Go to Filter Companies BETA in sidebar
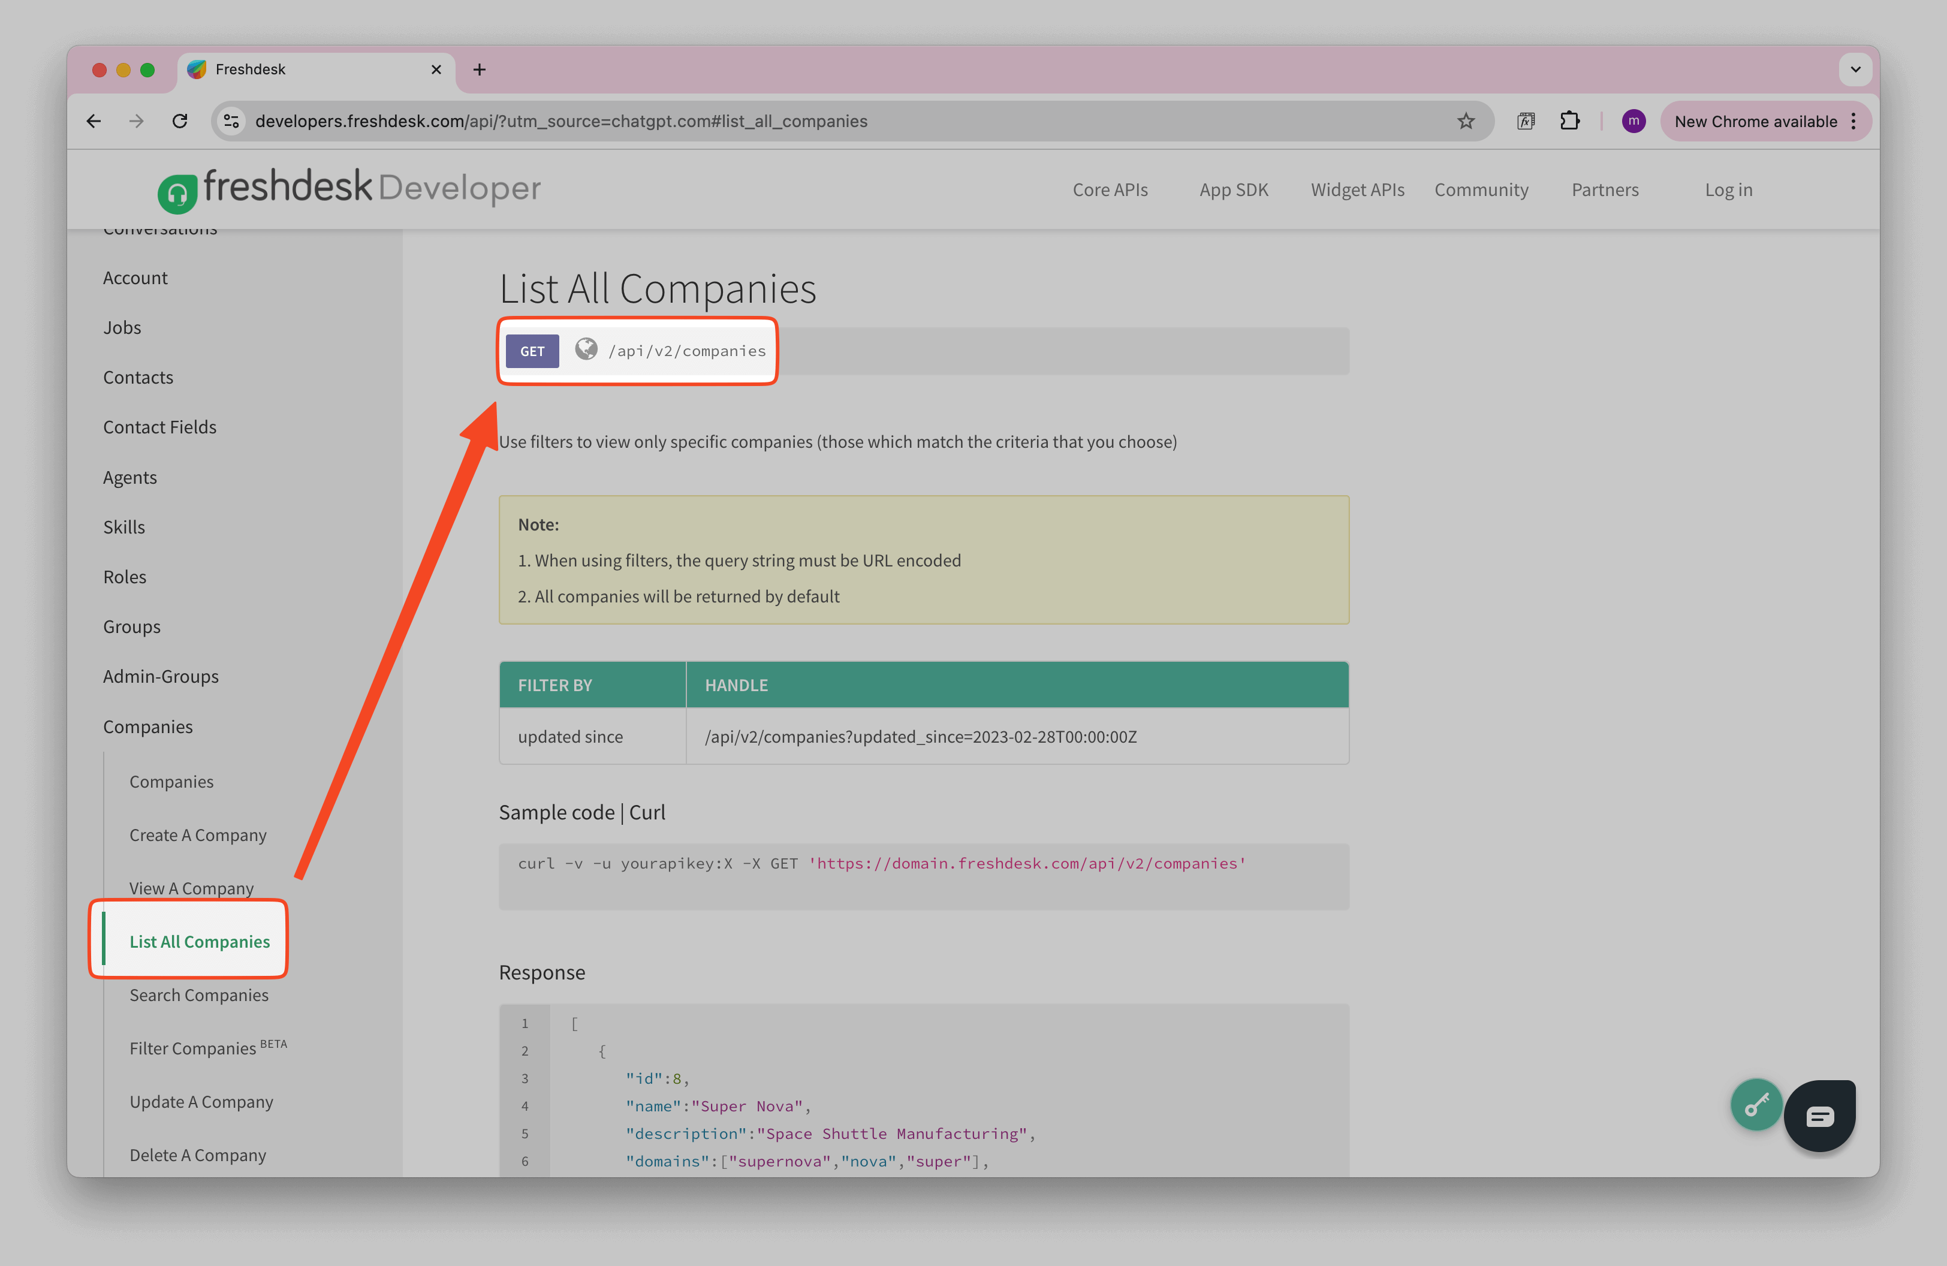 pos(208,1048)
